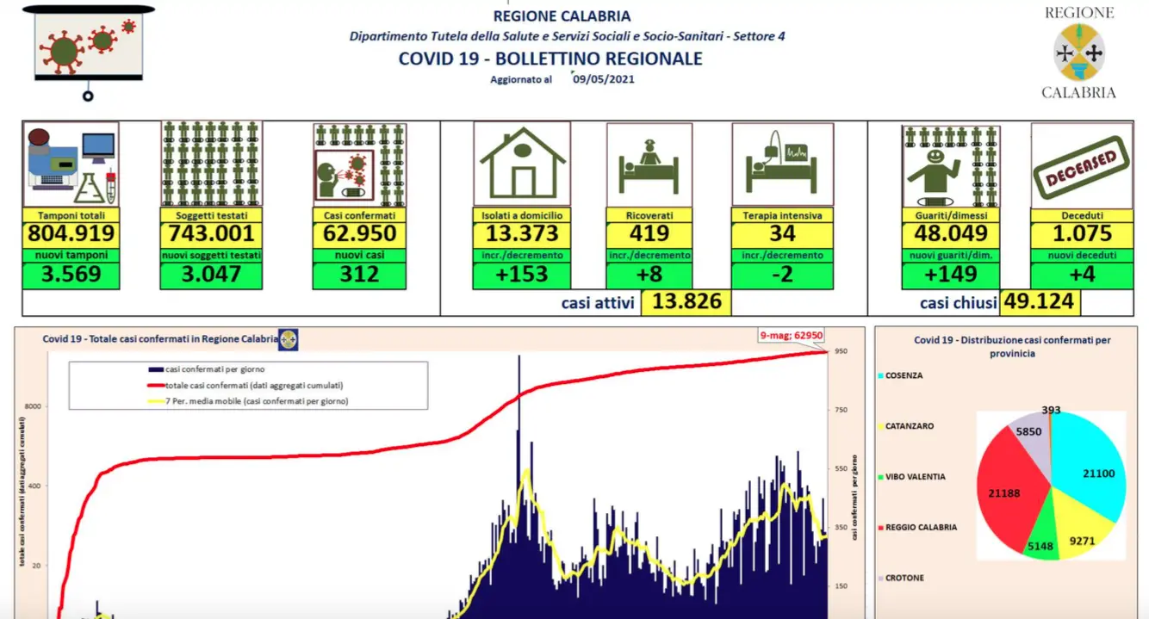
Task: Select the total swabs value 804.919
Action: (71, 234)
